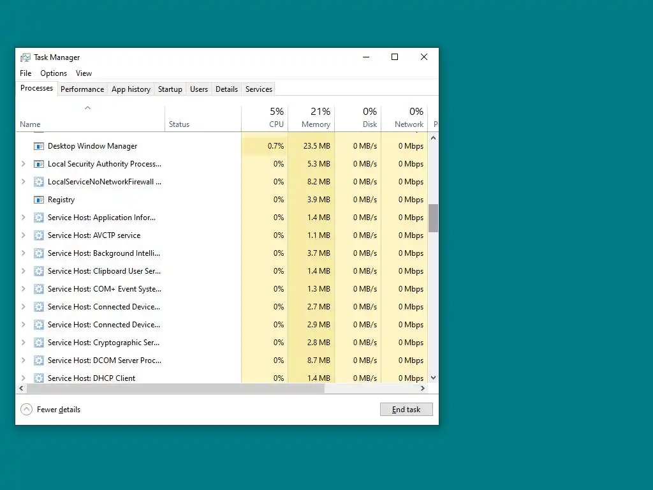Click the DHCP Client gear icon
The height and width of the screenshot is (490, 653).
point(39,378)
